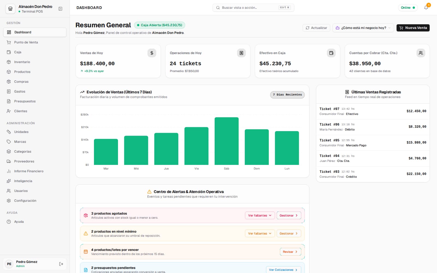Expand Ver faltantes for productos agotados
This screenshot has width=437, height=273.
click(260, 215)
